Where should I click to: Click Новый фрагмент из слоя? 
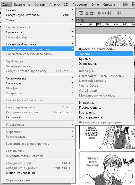(38, 100)
